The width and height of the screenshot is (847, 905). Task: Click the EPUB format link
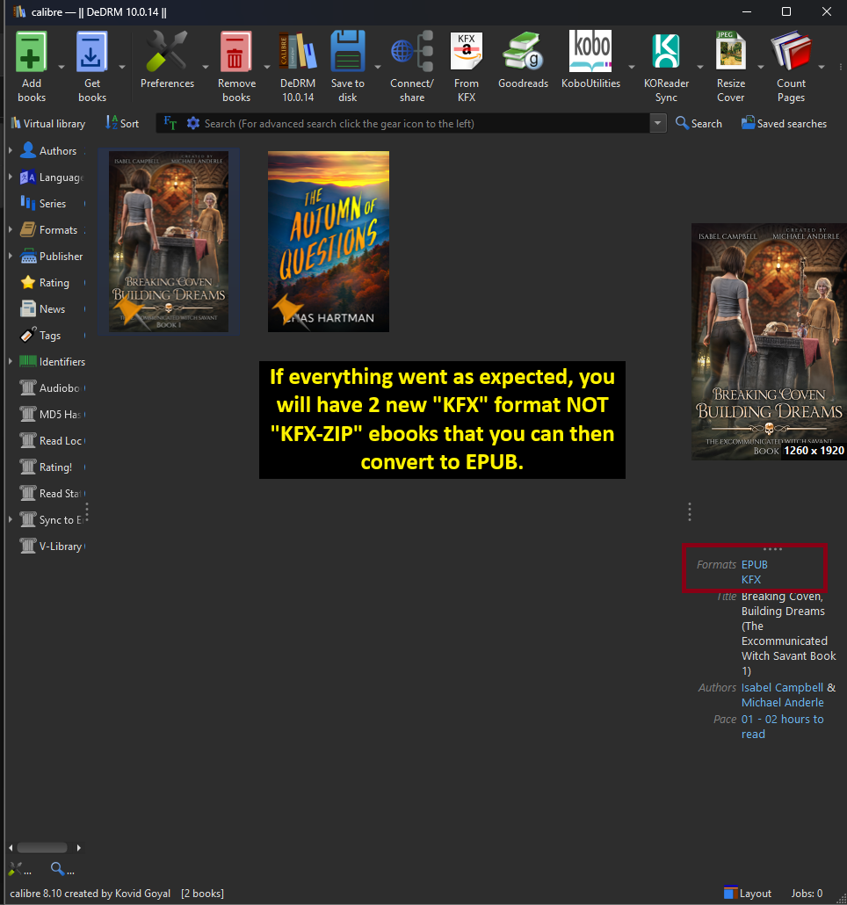tap(754, 564)
